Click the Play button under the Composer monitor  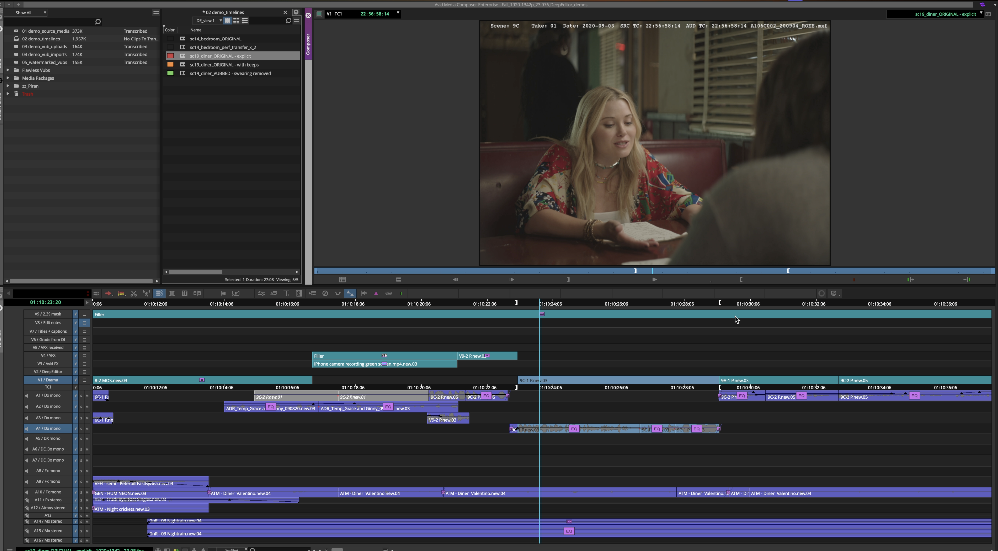point(654,279)
